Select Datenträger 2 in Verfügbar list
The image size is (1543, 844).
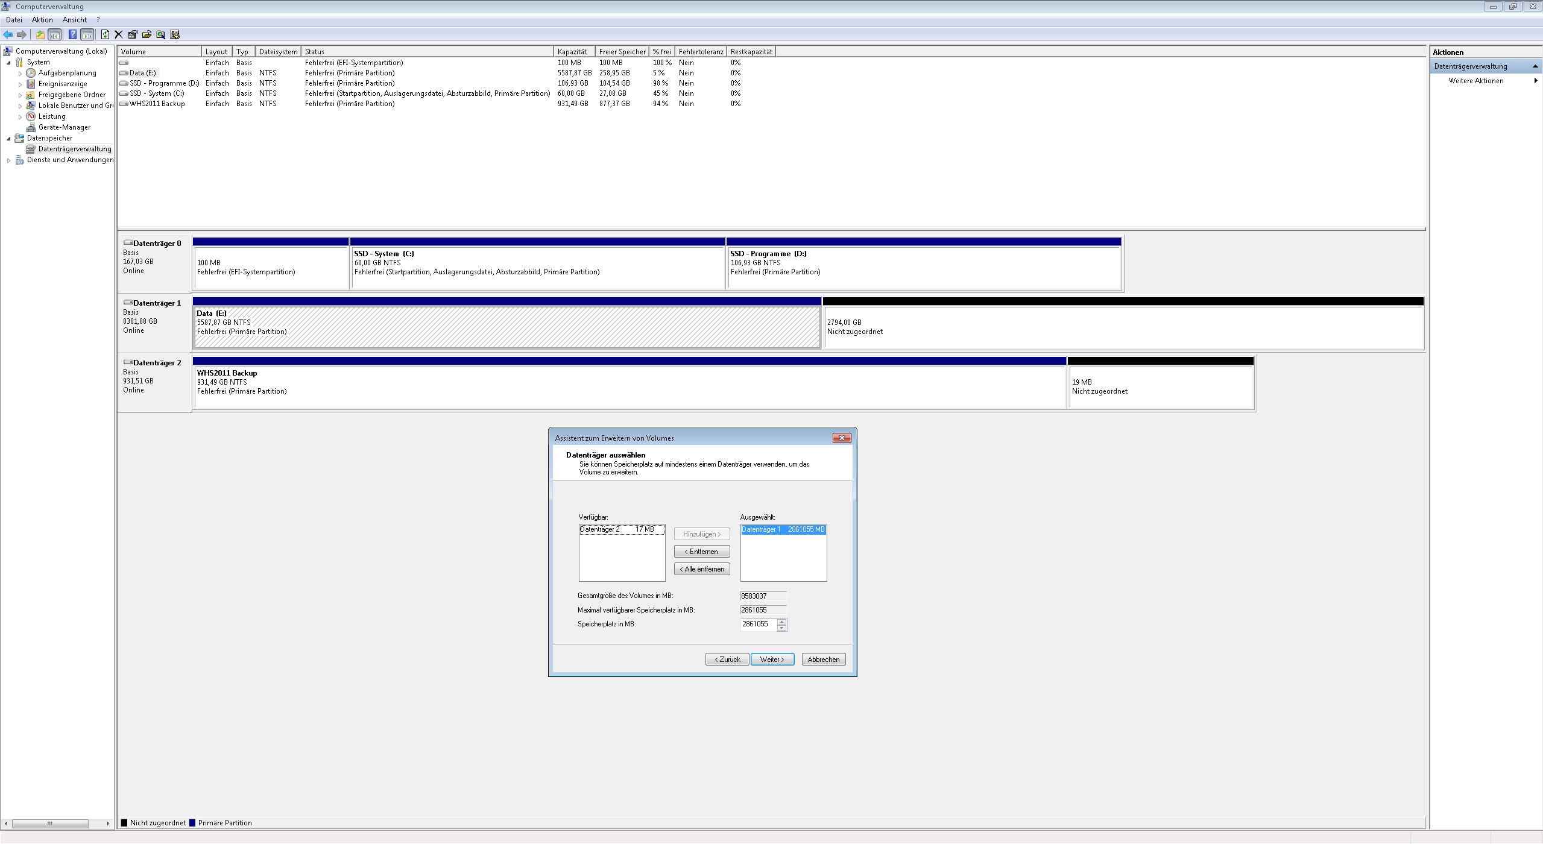click(x=621, y=529)
